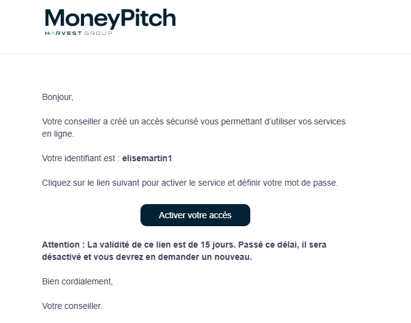Click the username elisemartin1
Screen dimensions: 411x323
[x=147, y=158]
